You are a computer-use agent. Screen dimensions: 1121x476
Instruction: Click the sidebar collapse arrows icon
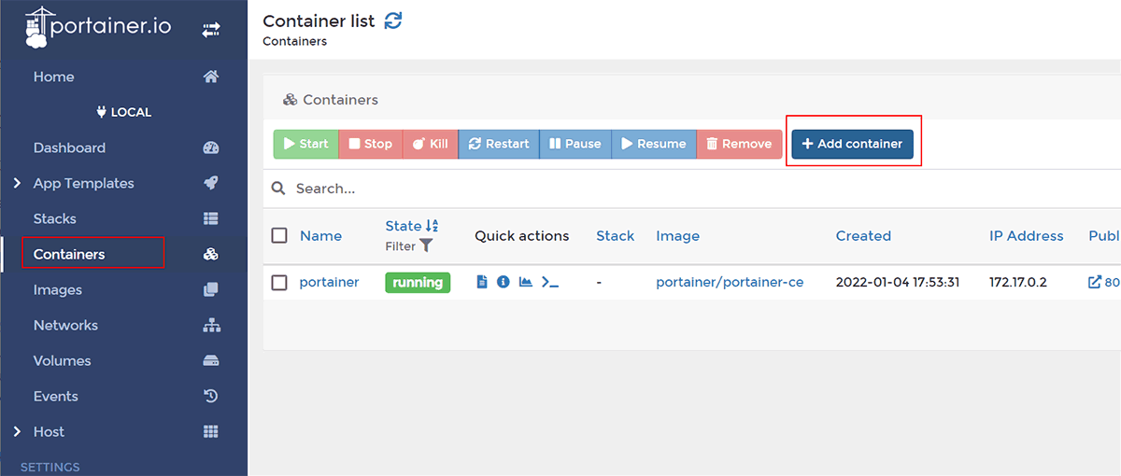(x=211, y=31)
